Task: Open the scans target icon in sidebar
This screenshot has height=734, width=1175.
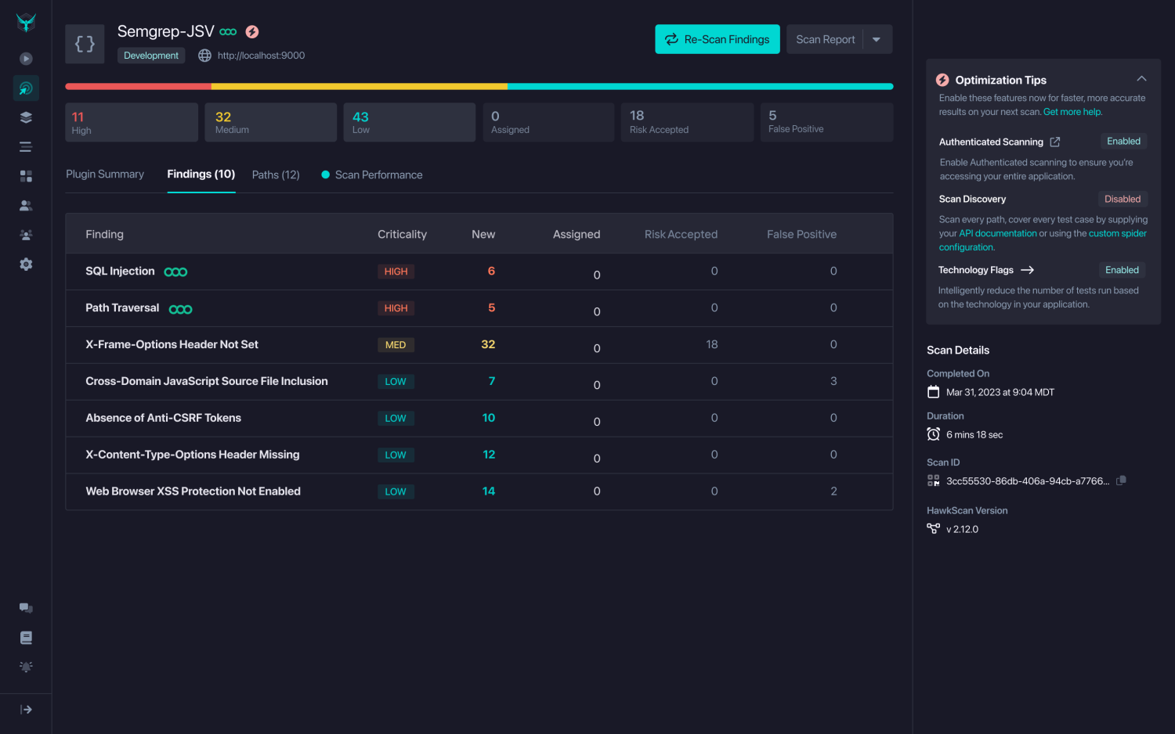Action: (26, 88)
